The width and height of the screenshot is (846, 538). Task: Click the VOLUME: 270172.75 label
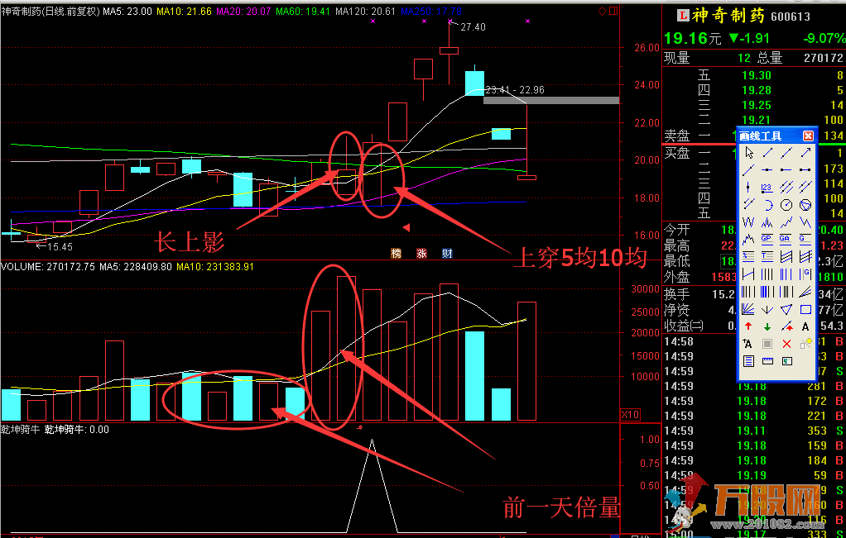pos(47,267)
